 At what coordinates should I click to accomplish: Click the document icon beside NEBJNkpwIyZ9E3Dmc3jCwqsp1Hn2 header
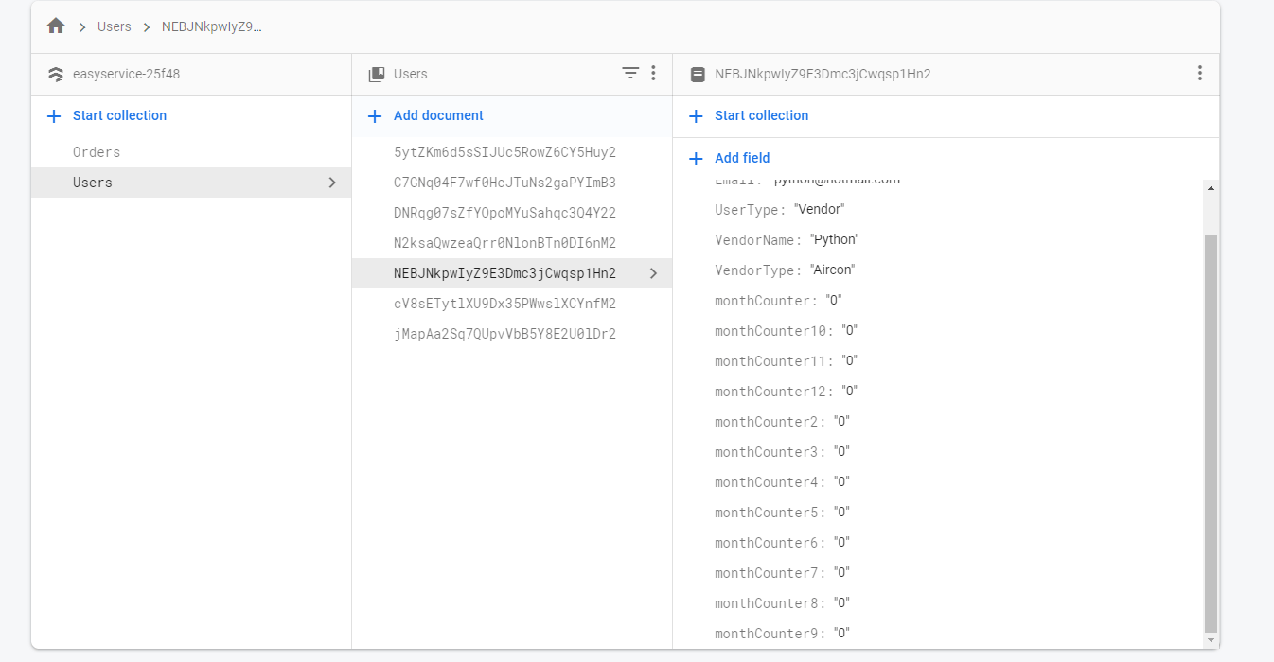(698, 74)
